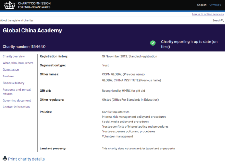Click the Search magnifier icon
The width and height of the screenshot is (225, 163).
click(x=222, y=20)
